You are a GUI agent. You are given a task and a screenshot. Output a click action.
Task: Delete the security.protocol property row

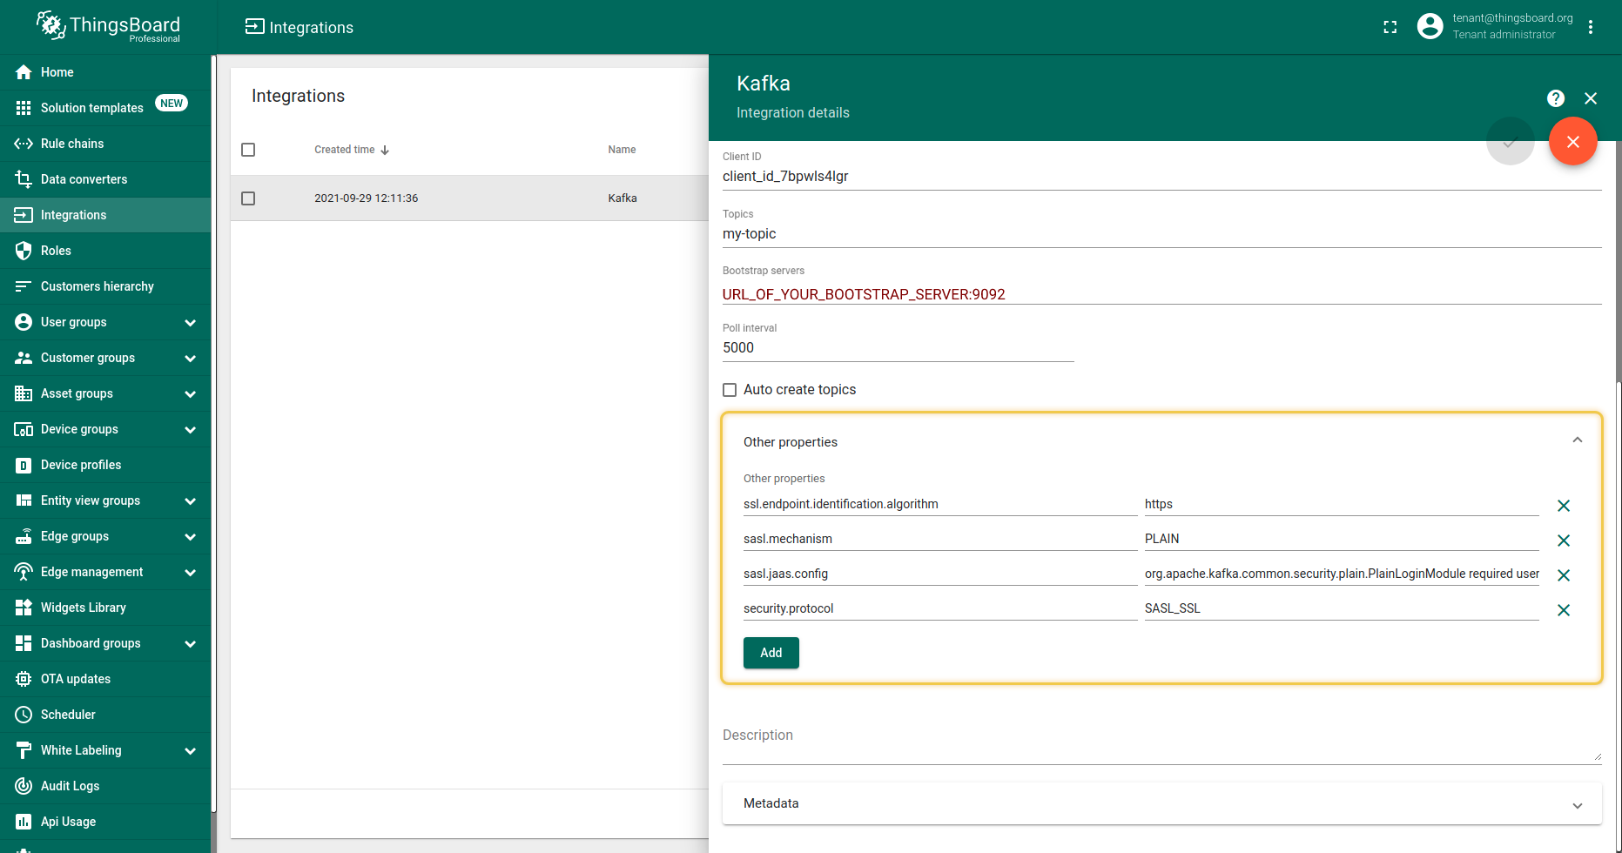pyautogui.click(x=1564, y=610)
